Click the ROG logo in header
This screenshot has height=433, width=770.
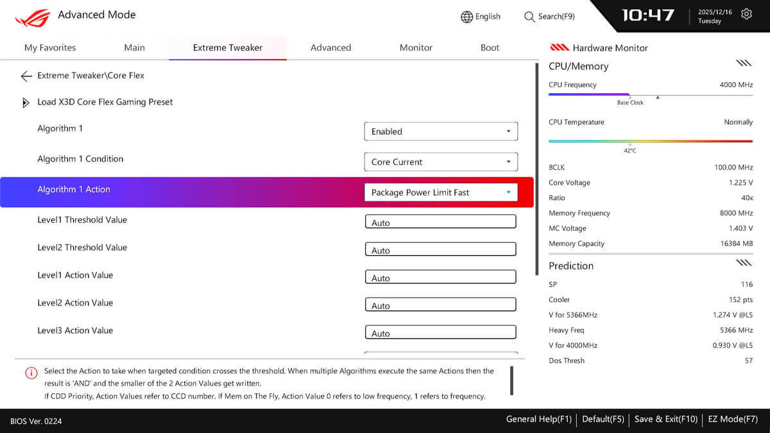(32, 17)
